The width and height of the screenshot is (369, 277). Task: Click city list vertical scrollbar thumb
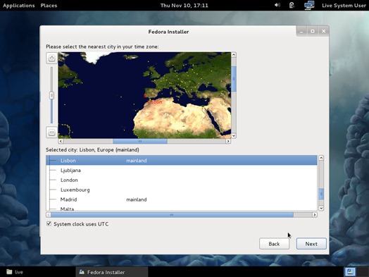tap(321, 194)
